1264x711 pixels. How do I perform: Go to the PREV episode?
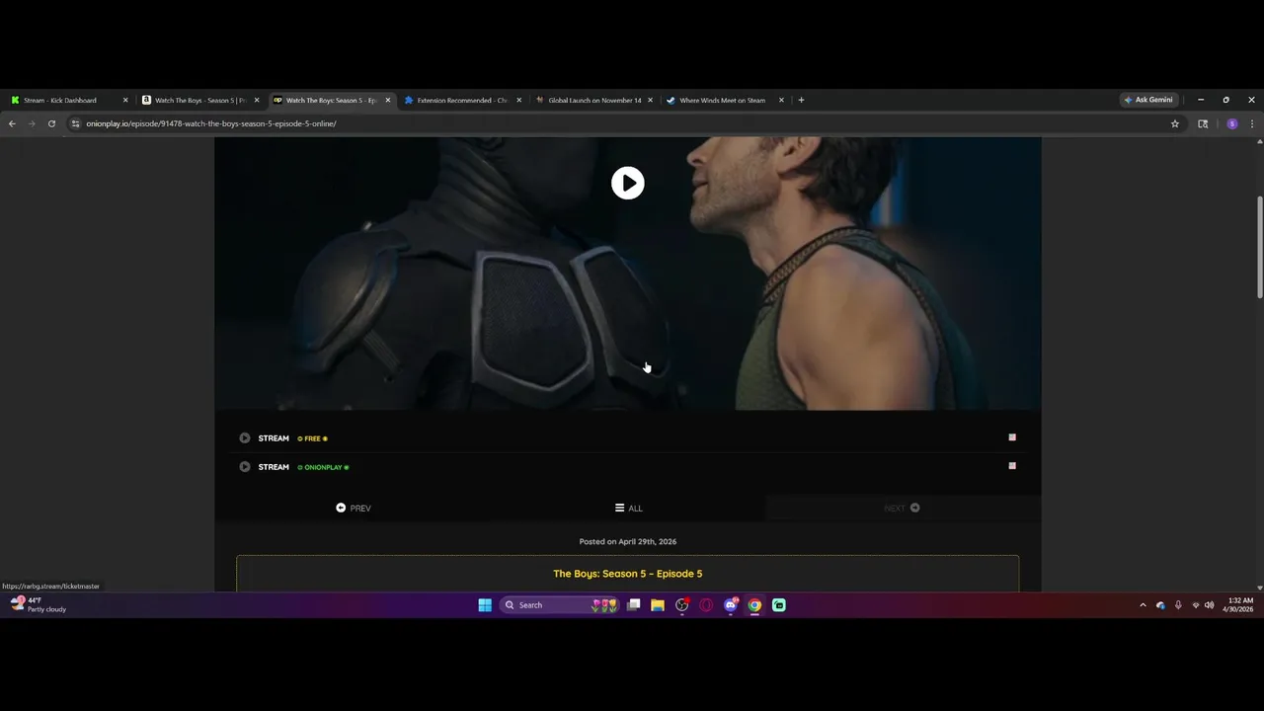pos(354,508)
